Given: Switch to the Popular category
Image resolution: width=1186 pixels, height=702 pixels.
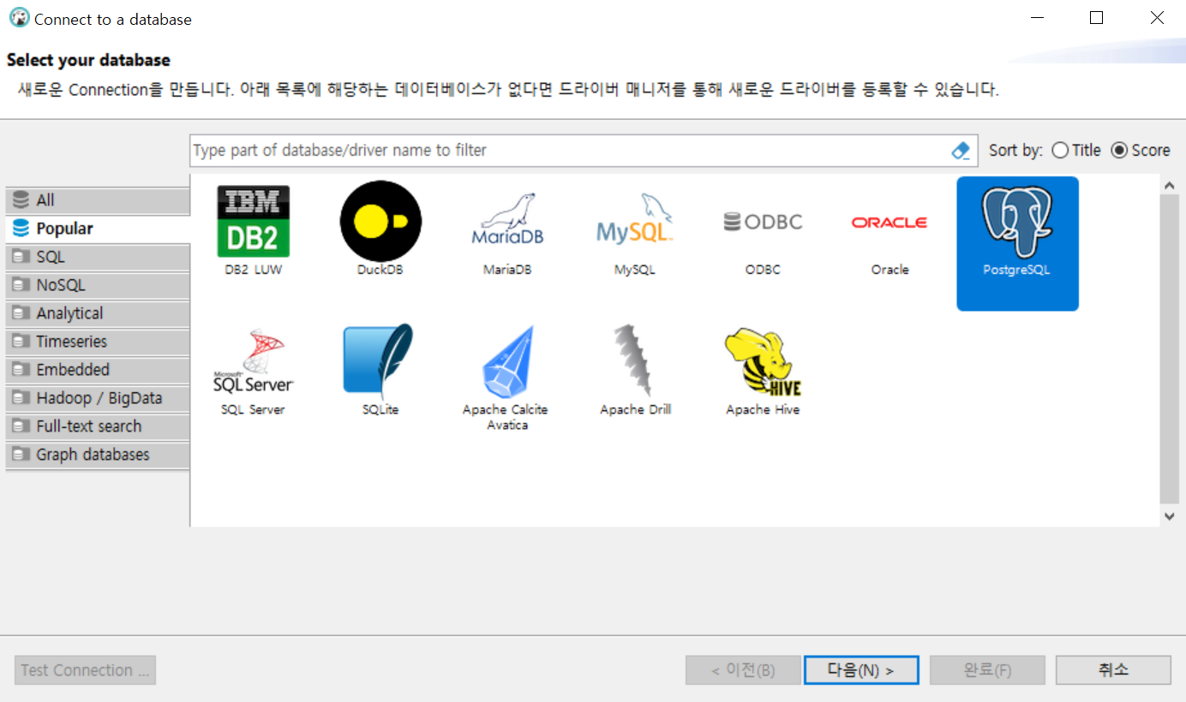Looking at the screenshot, I should pos(98,229).
